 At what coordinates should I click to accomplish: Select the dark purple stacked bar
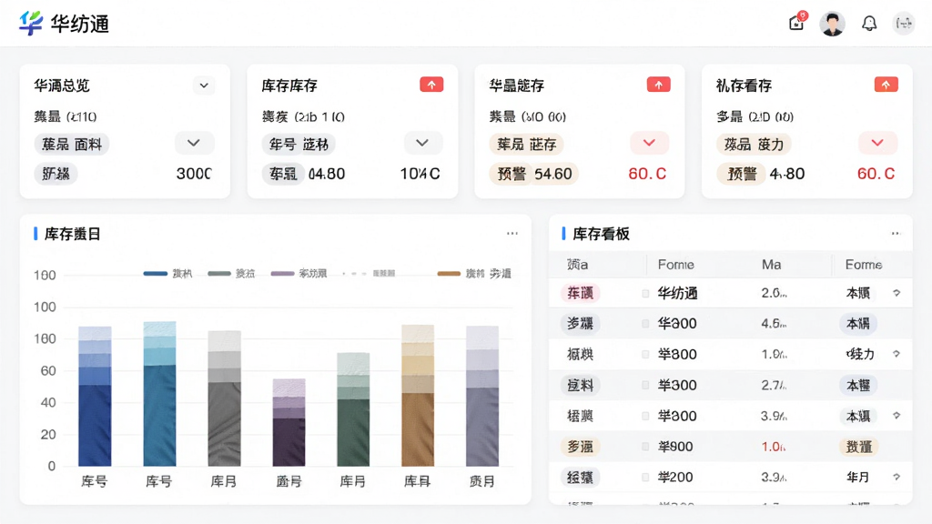point(289,422)
